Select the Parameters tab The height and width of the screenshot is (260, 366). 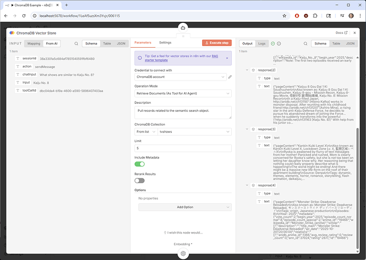tap(143, 43)
